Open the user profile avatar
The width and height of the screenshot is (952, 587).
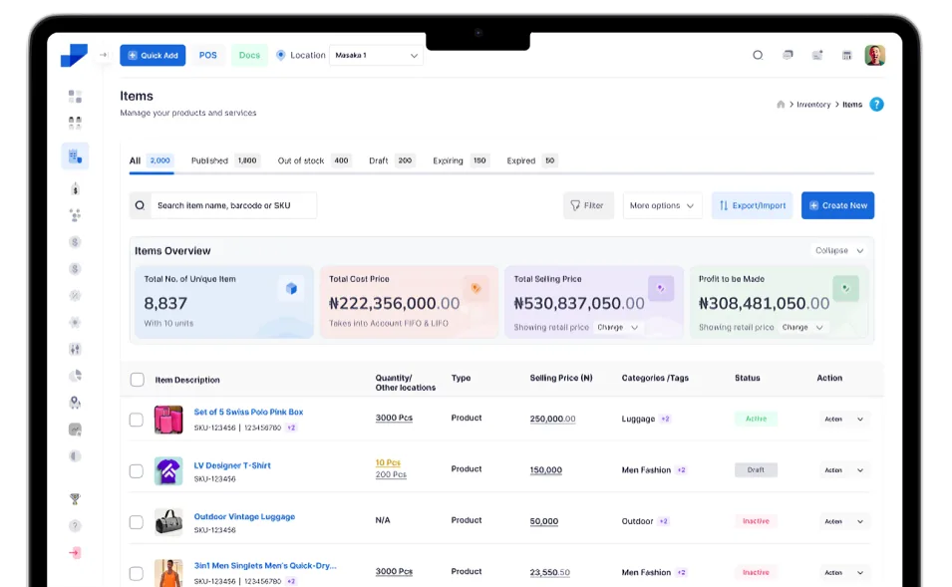[875, 55]
